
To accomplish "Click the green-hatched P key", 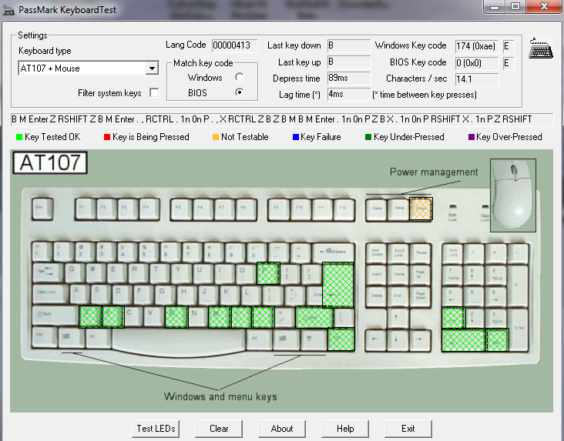I will pos(268,273).
